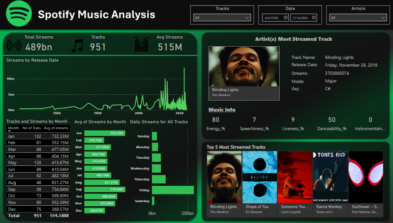Click the tallest peak in the streams line chart

(184, 68)
